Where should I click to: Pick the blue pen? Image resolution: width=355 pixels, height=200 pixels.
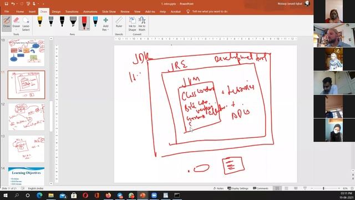[x=95, y=22]
